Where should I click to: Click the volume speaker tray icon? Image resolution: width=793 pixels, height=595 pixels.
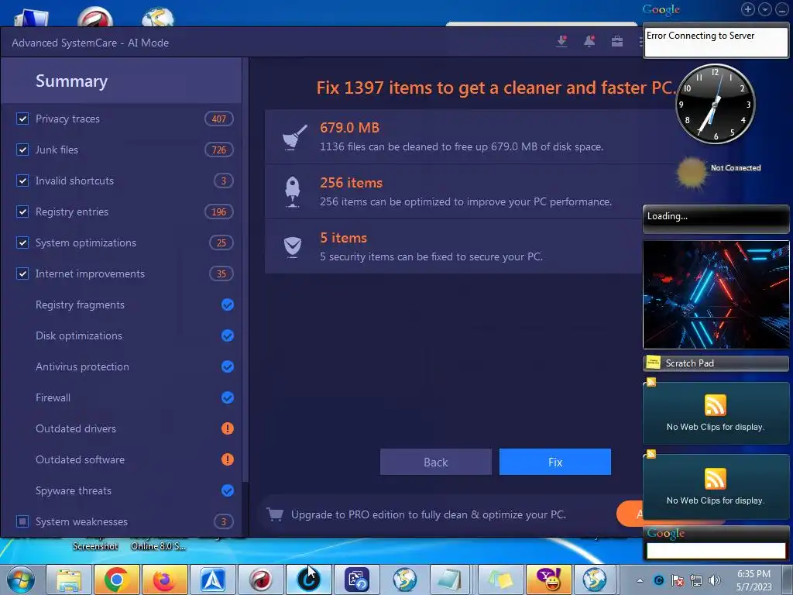pos(715,580)
